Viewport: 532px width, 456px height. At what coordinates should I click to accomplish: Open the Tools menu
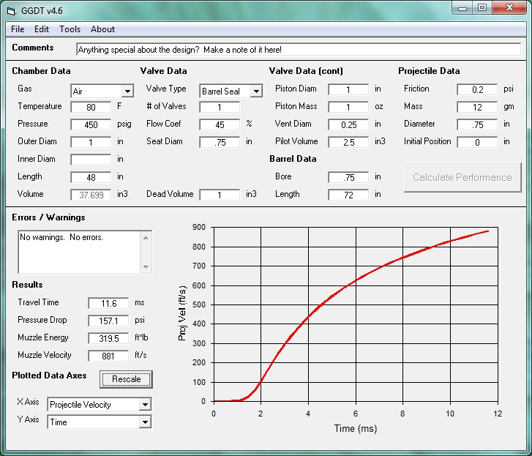tap(70, 29)
